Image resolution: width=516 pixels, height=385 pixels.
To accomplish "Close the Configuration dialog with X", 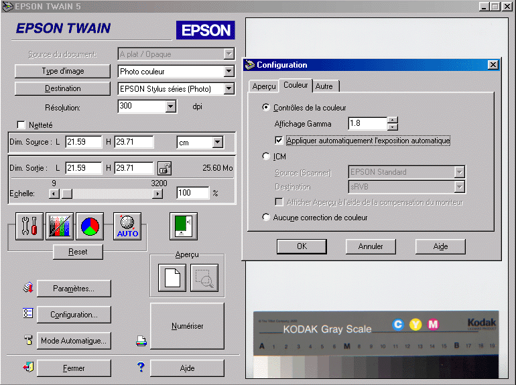I will click(493, 65).
